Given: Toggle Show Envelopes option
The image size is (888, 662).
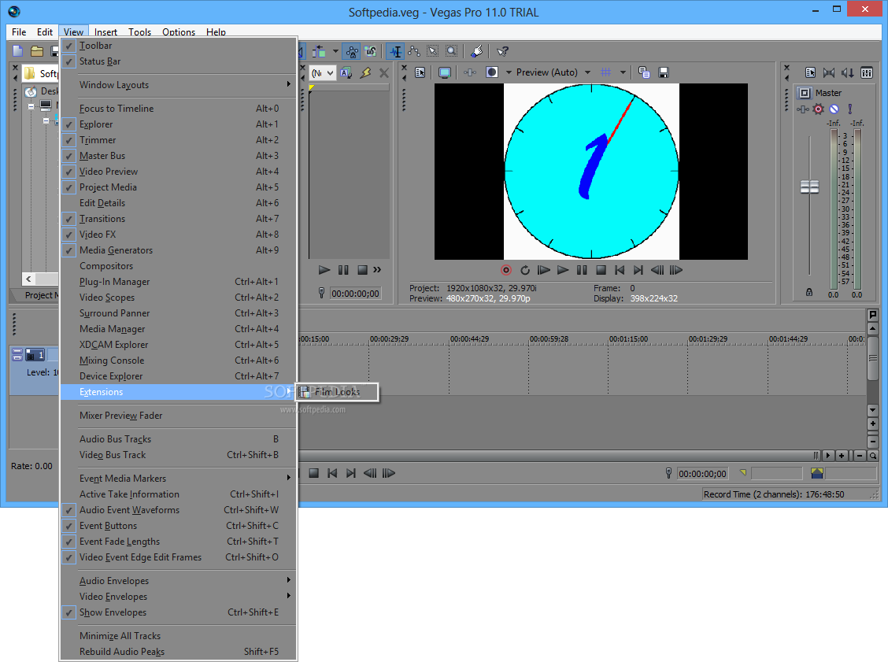Looking at the screenshot, I should coord(69,612).
